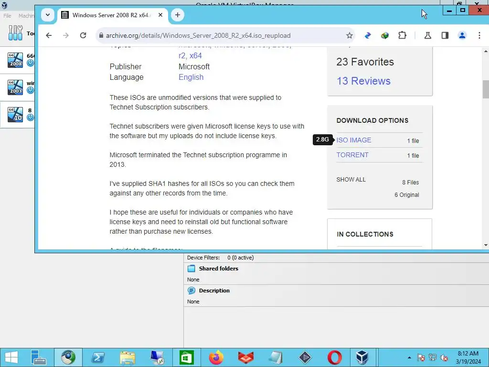Toggle the browser side panel icon
The height and width of the screenshot is (367, 489).
pyautogui.click(x=445, y=35)
